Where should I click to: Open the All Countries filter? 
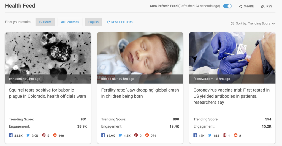[x=70, y=22]
